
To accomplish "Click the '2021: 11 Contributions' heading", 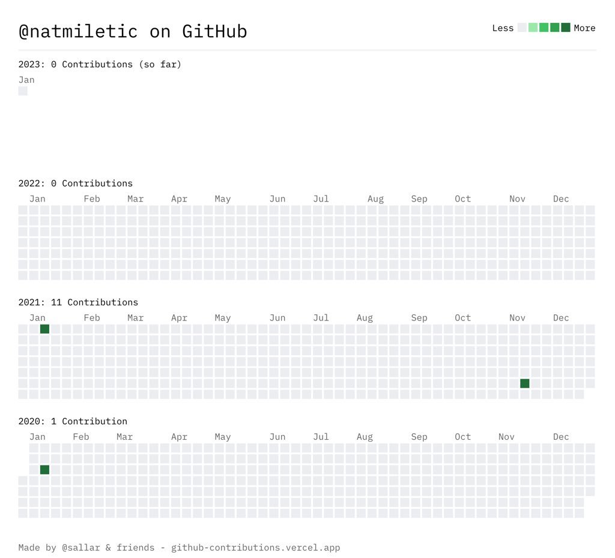I will [x=78, y=302].
